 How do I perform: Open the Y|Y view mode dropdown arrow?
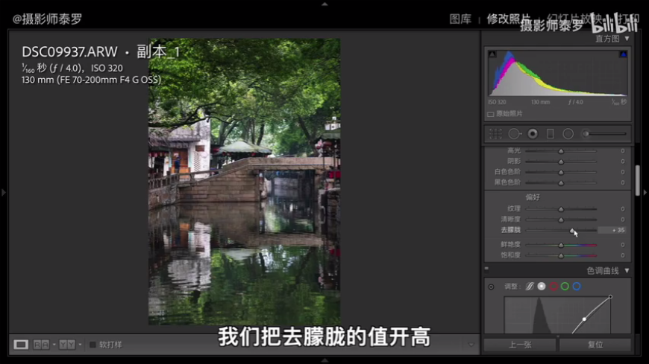(x=80, y=345)
